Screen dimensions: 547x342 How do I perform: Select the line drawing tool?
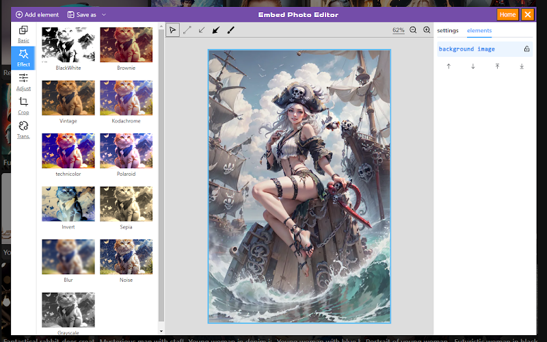coord(187,30)
